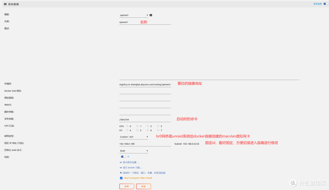Click the delete template X icon
Screen dimensions: 329x190
tap(151, 15)
